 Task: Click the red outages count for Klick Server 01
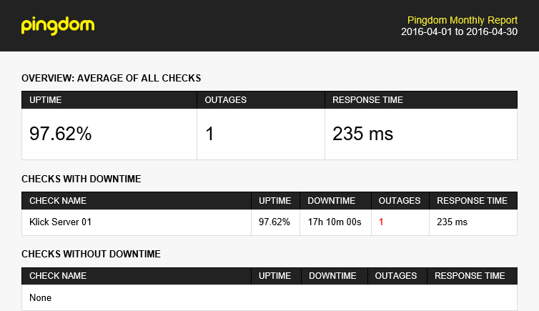click(381, 222)
